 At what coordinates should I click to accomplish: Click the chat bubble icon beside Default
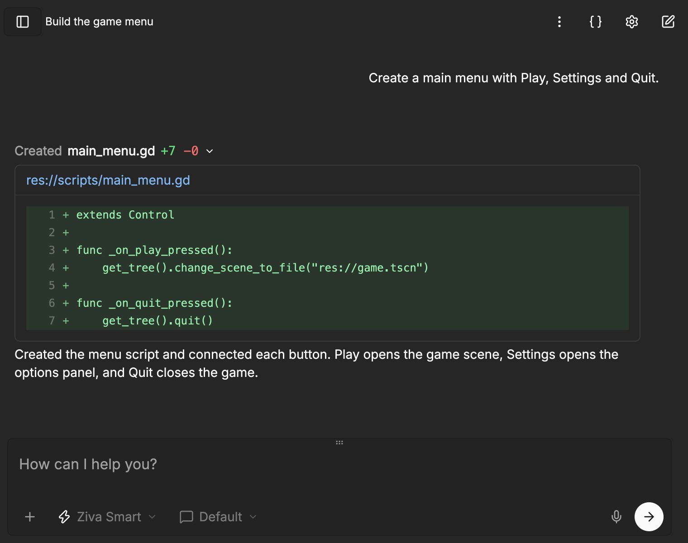pyautogui.click(x=186, y=517)
